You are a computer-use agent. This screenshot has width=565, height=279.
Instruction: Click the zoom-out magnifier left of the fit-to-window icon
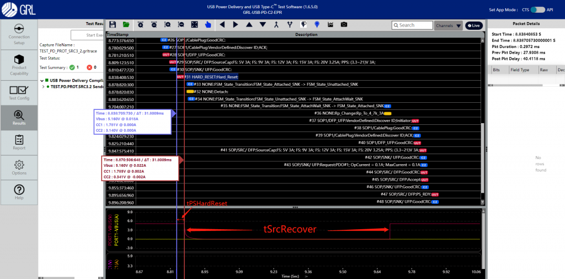181,24
